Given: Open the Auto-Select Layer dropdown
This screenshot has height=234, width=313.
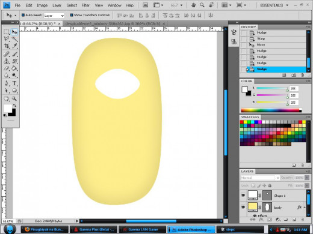Looking at the screenshot, I should click(x=54, y=16).
